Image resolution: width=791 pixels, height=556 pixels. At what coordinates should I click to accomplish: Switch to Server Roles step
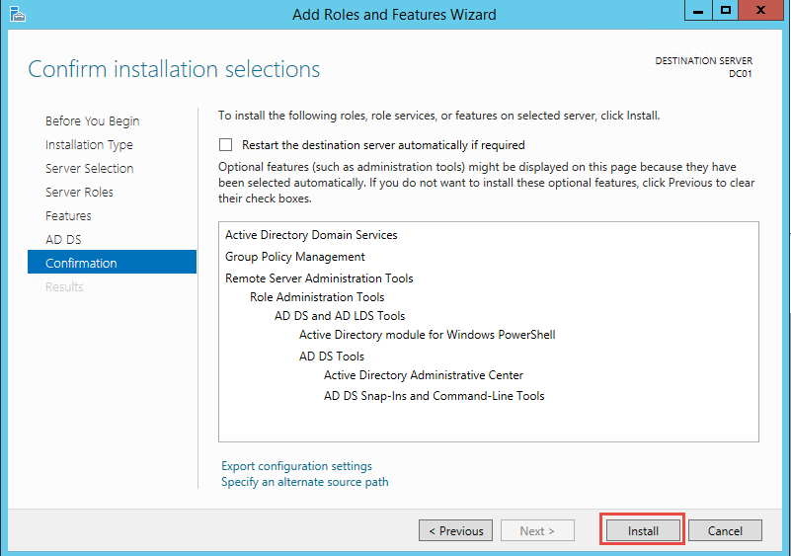[x=79, y=193]
